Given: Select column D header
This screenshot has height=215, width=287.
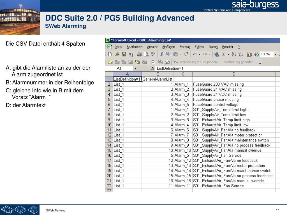Looking at the screenshot, I should point(234,74).
